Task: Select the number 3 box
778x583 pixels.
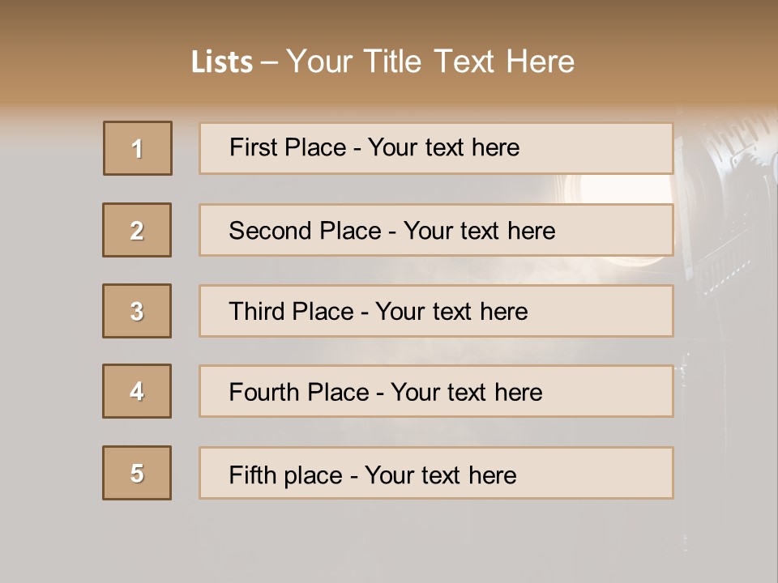Action: coord(137,311)
